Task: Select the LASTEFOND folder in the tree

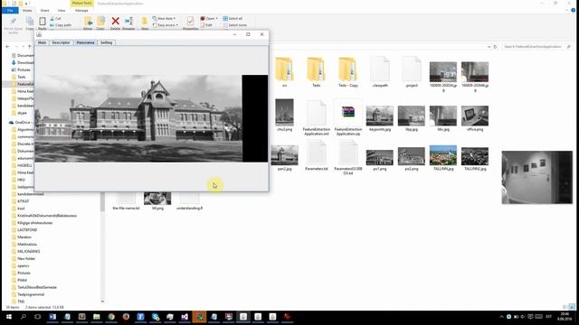Action: (x=27, y=230)
